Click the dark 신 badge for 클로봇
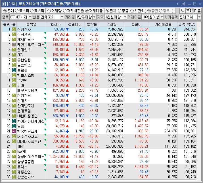Screen dimensions: 203x183 tap(14, 70)
